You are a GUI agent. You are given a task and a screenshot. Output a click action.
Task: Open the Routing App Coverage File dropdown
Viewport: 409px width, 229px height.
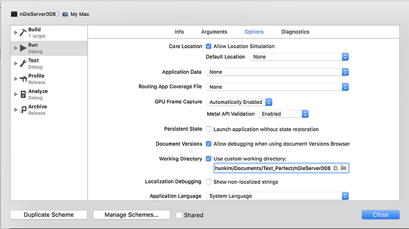pyautogui.click(x=277, y=87)
